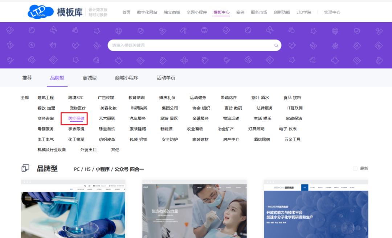
Task: Filter by 母婴服务 category
Action: (45, 129)
